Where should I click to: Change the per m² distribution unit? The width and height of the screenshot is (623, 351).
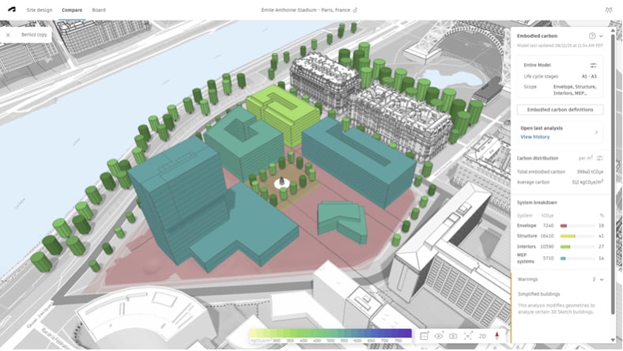[x=586, y=158]
